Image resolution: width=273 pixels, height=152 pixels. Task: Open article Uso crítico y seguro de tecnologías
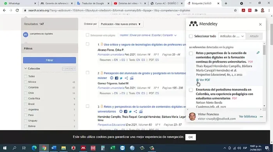click(145, 45)
